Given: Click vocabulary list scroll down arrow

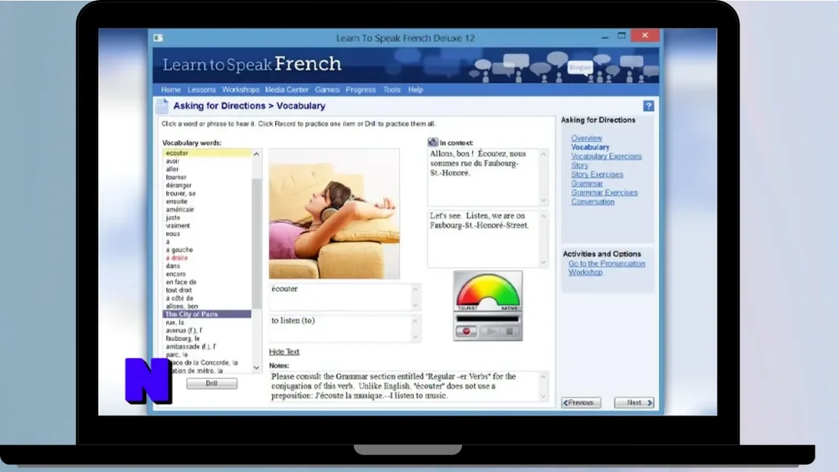Looking at the screenshot, I should (256, 368).
